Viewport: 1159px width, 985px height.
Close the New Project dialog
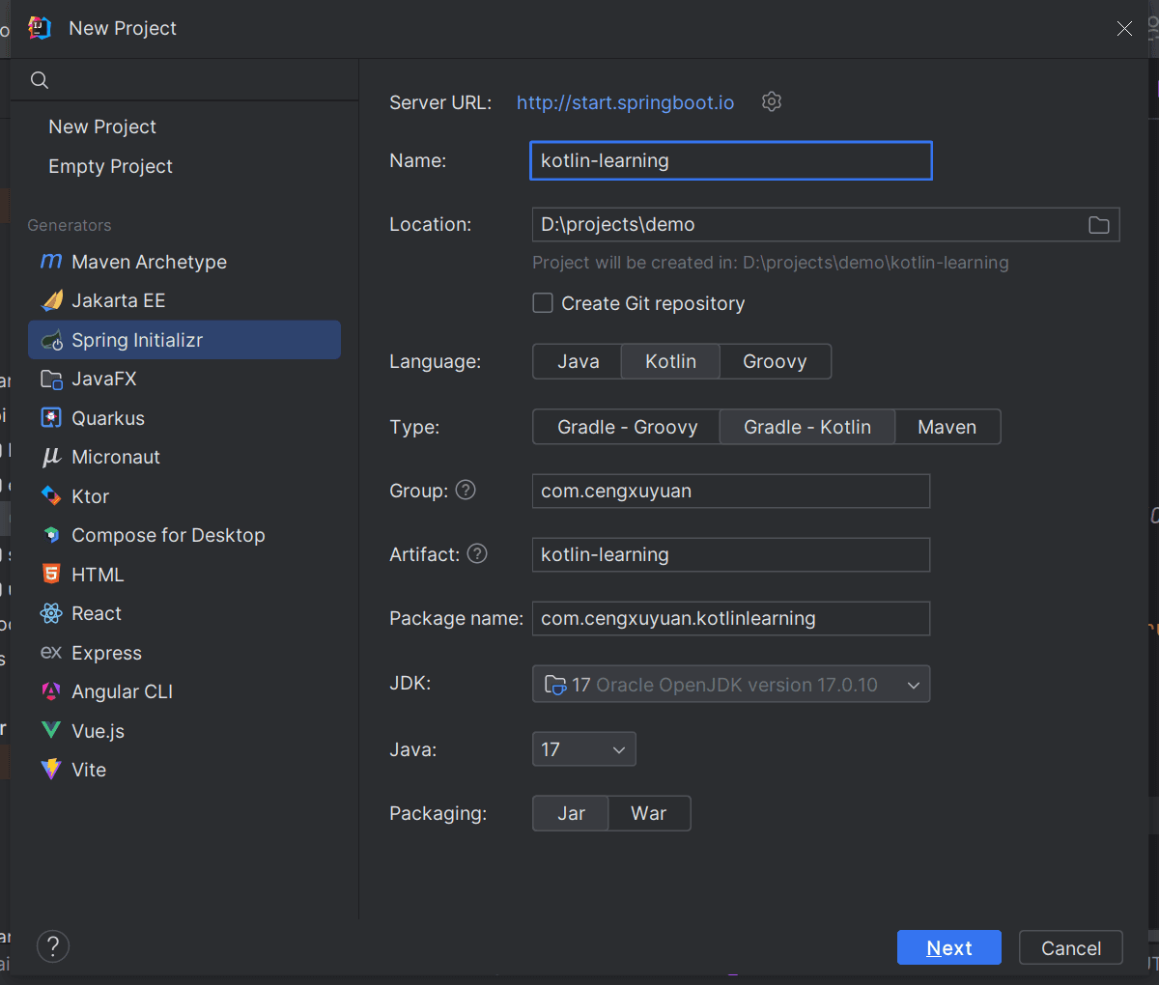pyautogui.click(x=1124, y=29)
